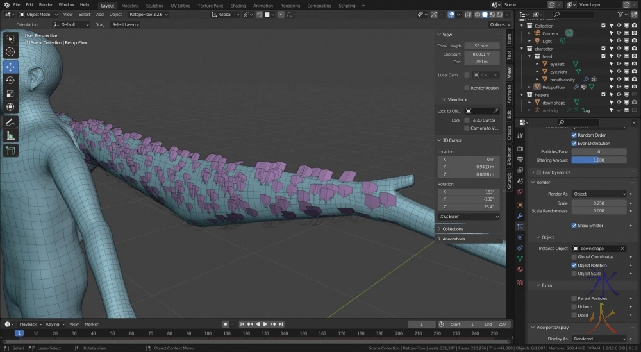Open the Render menu
Viewport: 641px width, 352px height.
click(46, 4)
